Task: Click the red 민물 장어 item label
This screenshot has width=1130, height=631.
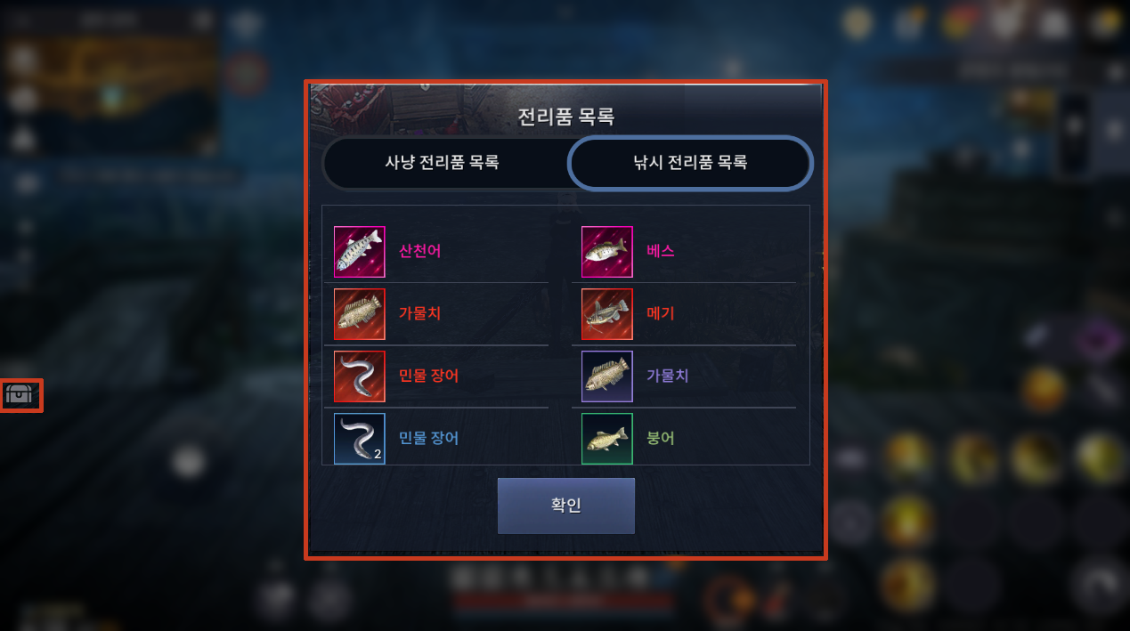Action: point(429,376)
